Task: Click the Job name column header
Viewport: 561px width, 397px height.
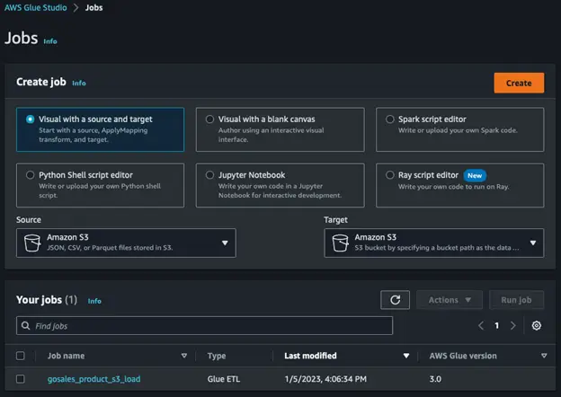Action: 67,356
